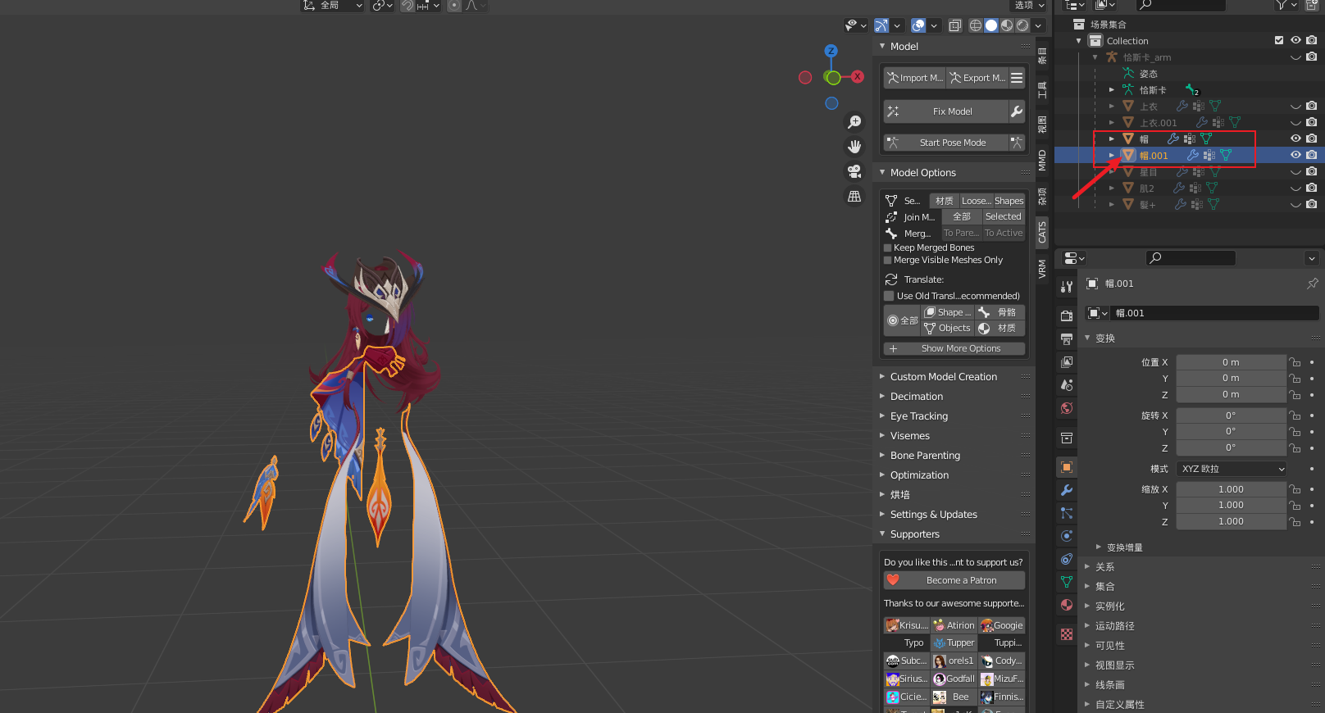The height and width of the screenshot is (713, 1325).
Task: Switch perspective/orthographic with grid icon
Action: point(854,196)
